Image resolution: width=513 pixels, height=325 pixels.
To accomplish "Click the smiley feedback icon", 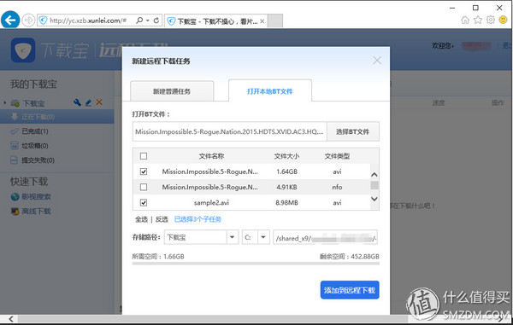I will (504, 20).
